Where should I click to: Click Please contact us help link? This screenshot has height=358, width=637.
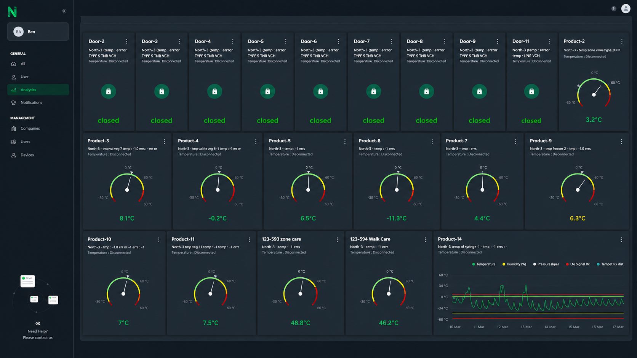coord(38,338)
